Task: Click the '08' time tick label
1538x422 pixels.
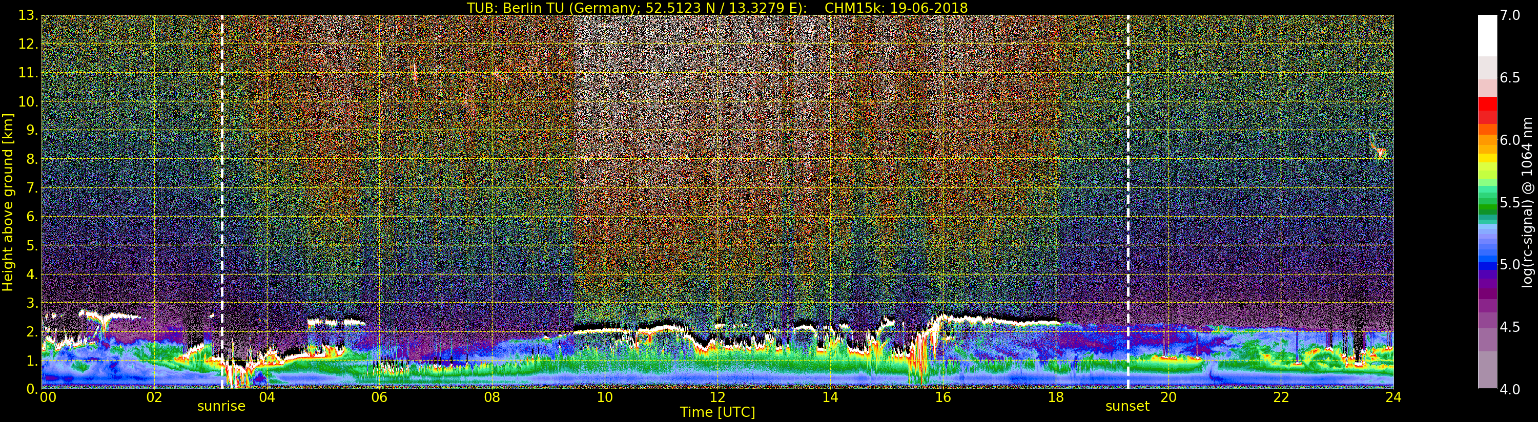Action: (x=492, y=397)
